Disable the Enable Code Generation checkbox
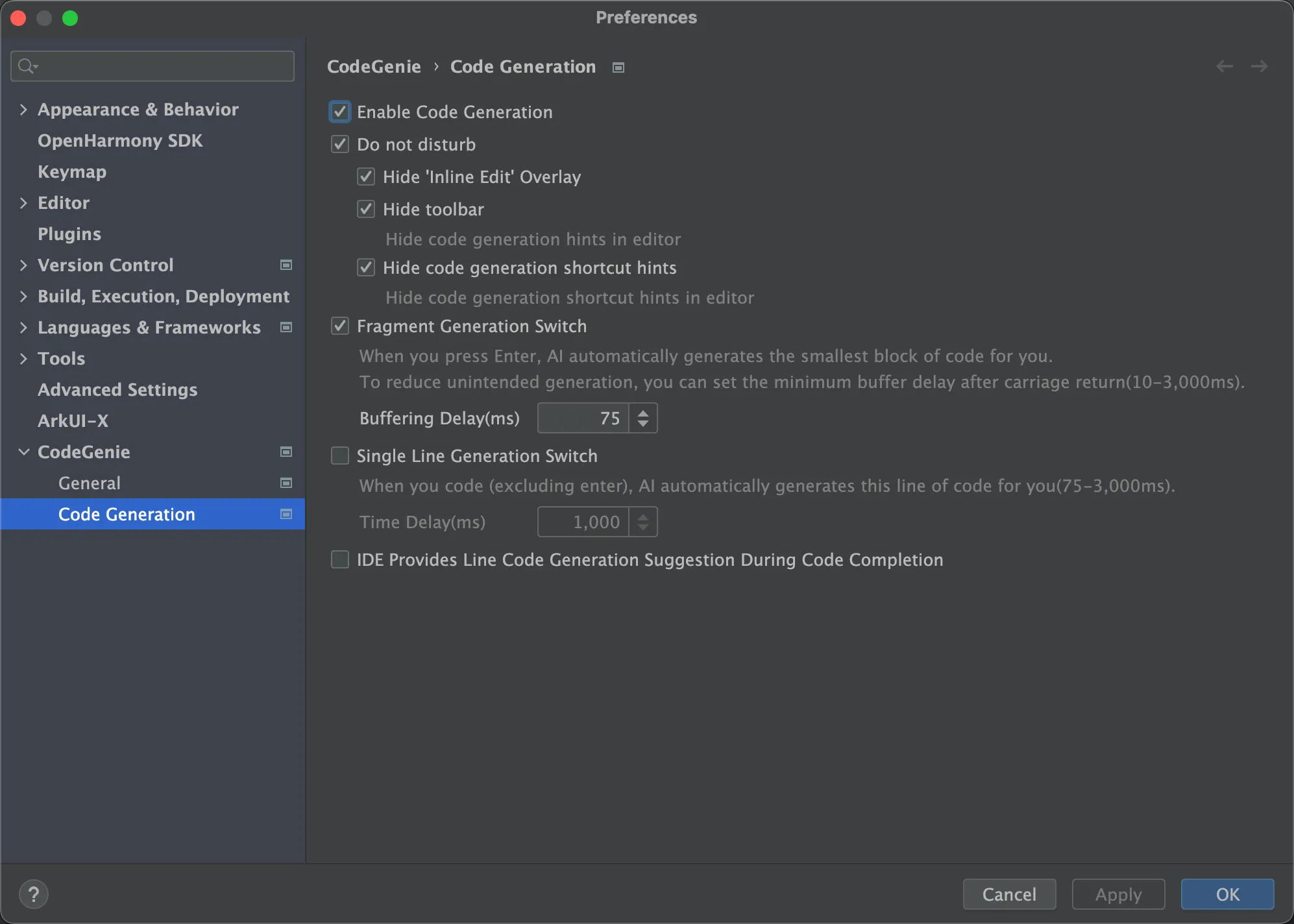The width and height of the screenshot is (1294, 924). point(340,112)
